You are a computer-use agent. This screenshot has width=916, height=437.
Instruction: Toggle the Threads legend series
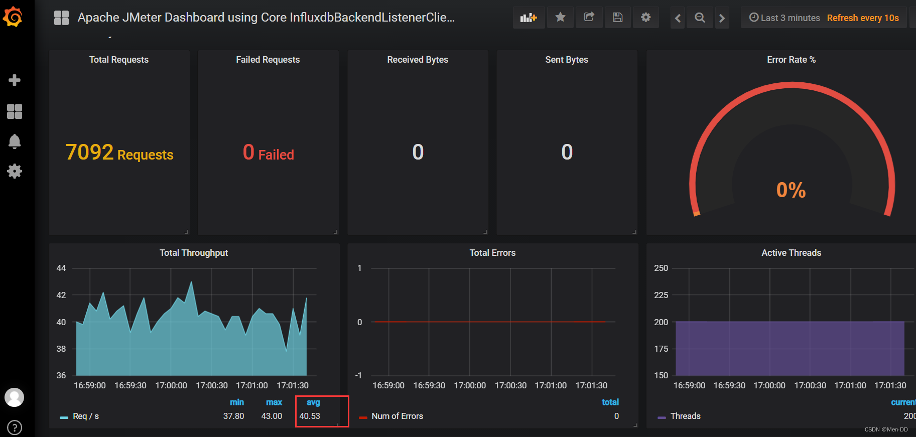[685, 416]
